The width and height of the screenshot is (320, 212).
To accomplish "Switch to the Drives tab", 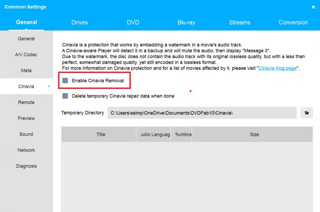I will (80, 22).
